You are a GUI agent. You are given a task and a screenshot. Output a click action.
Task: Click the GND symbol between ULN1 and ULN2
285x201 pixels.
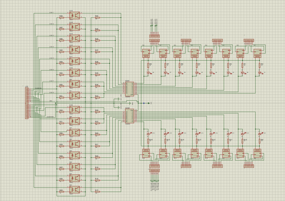tap(130, 103)
